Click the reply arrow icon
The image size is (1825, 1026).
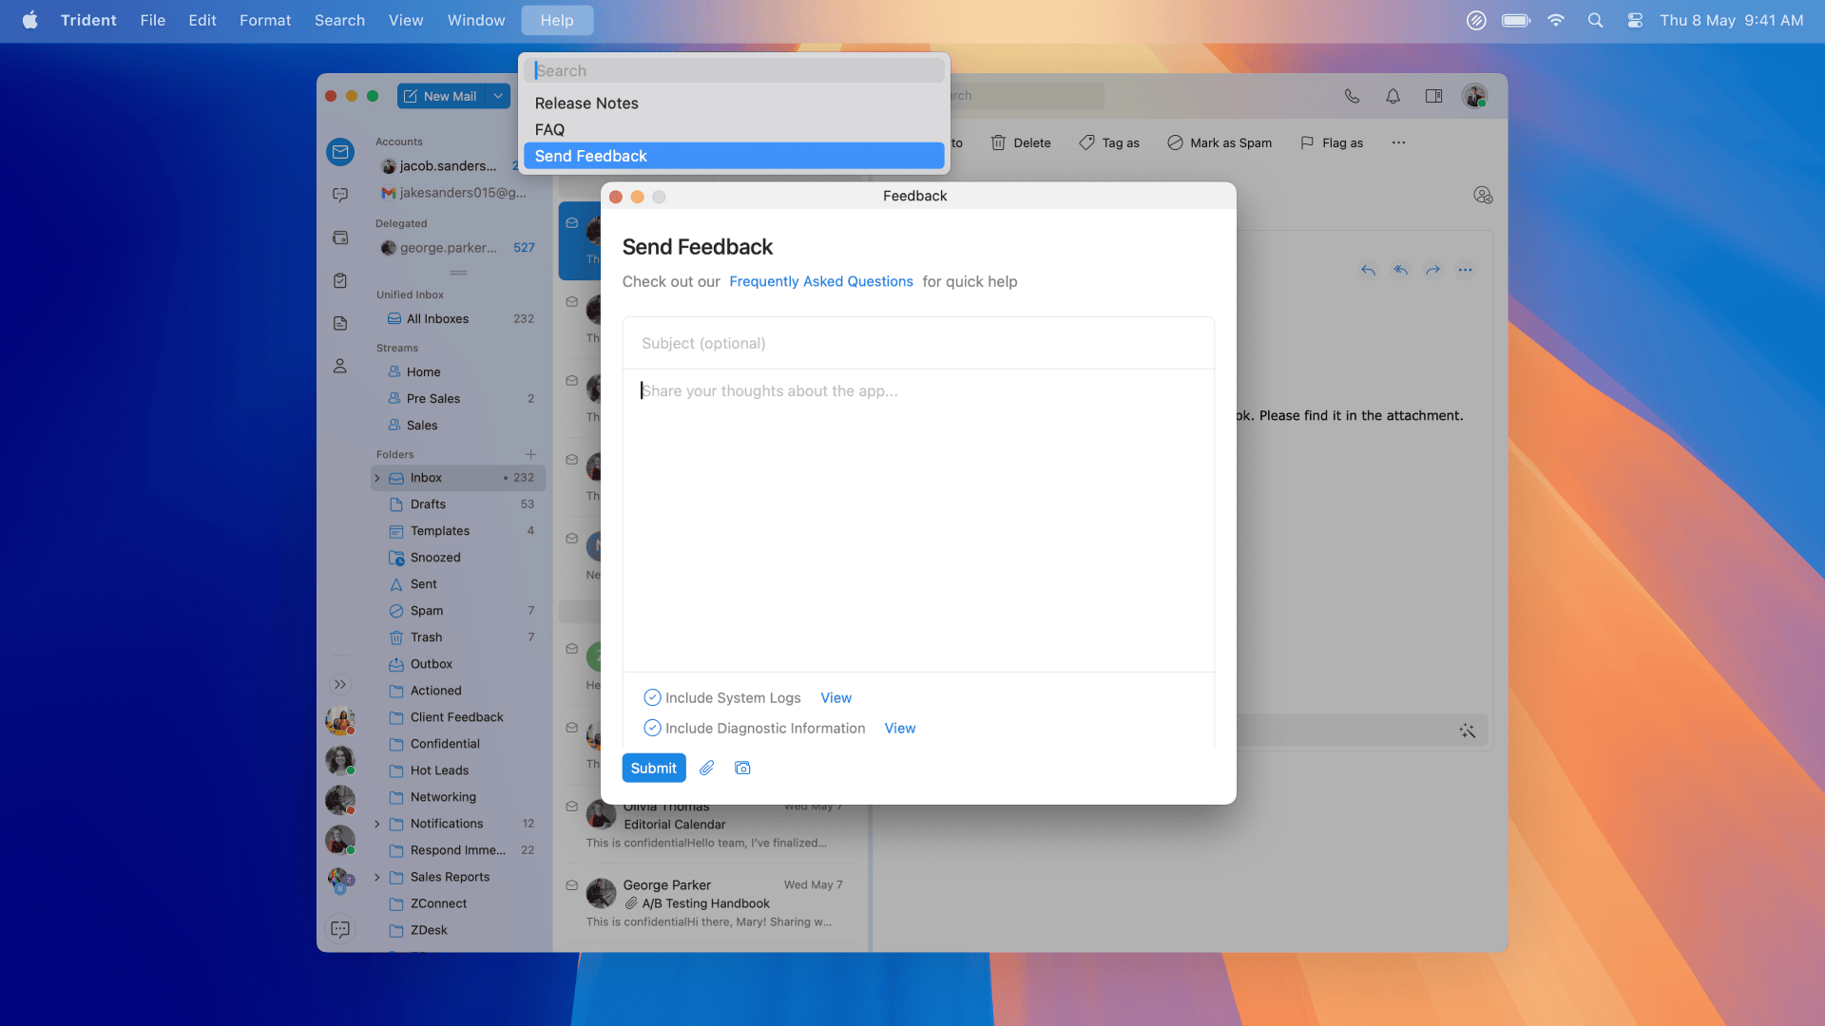1368,270
